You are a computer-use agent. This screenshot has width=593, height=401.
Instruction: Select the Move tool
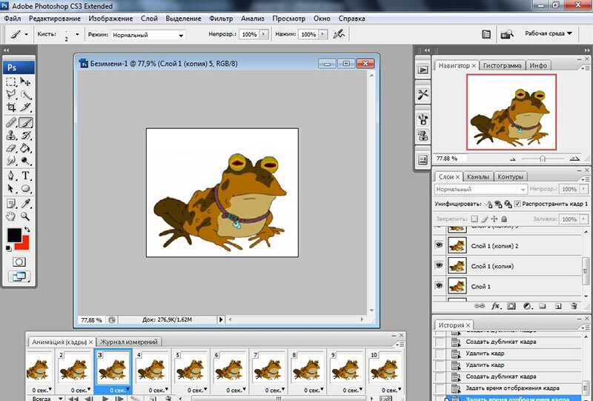[25, 82]
